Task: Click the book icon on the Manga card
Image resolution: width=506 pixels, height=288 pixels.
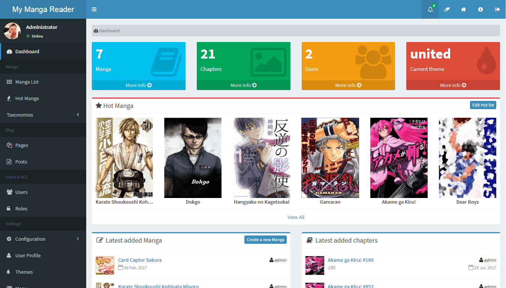Action: tap(166, 61)
